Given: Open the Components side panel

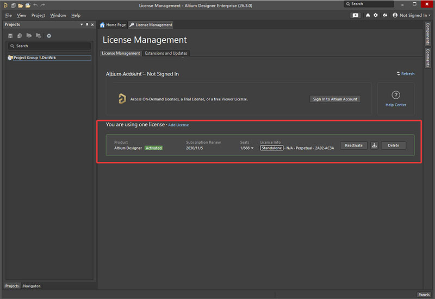Looking at the screenshot, I should point(427,34).
